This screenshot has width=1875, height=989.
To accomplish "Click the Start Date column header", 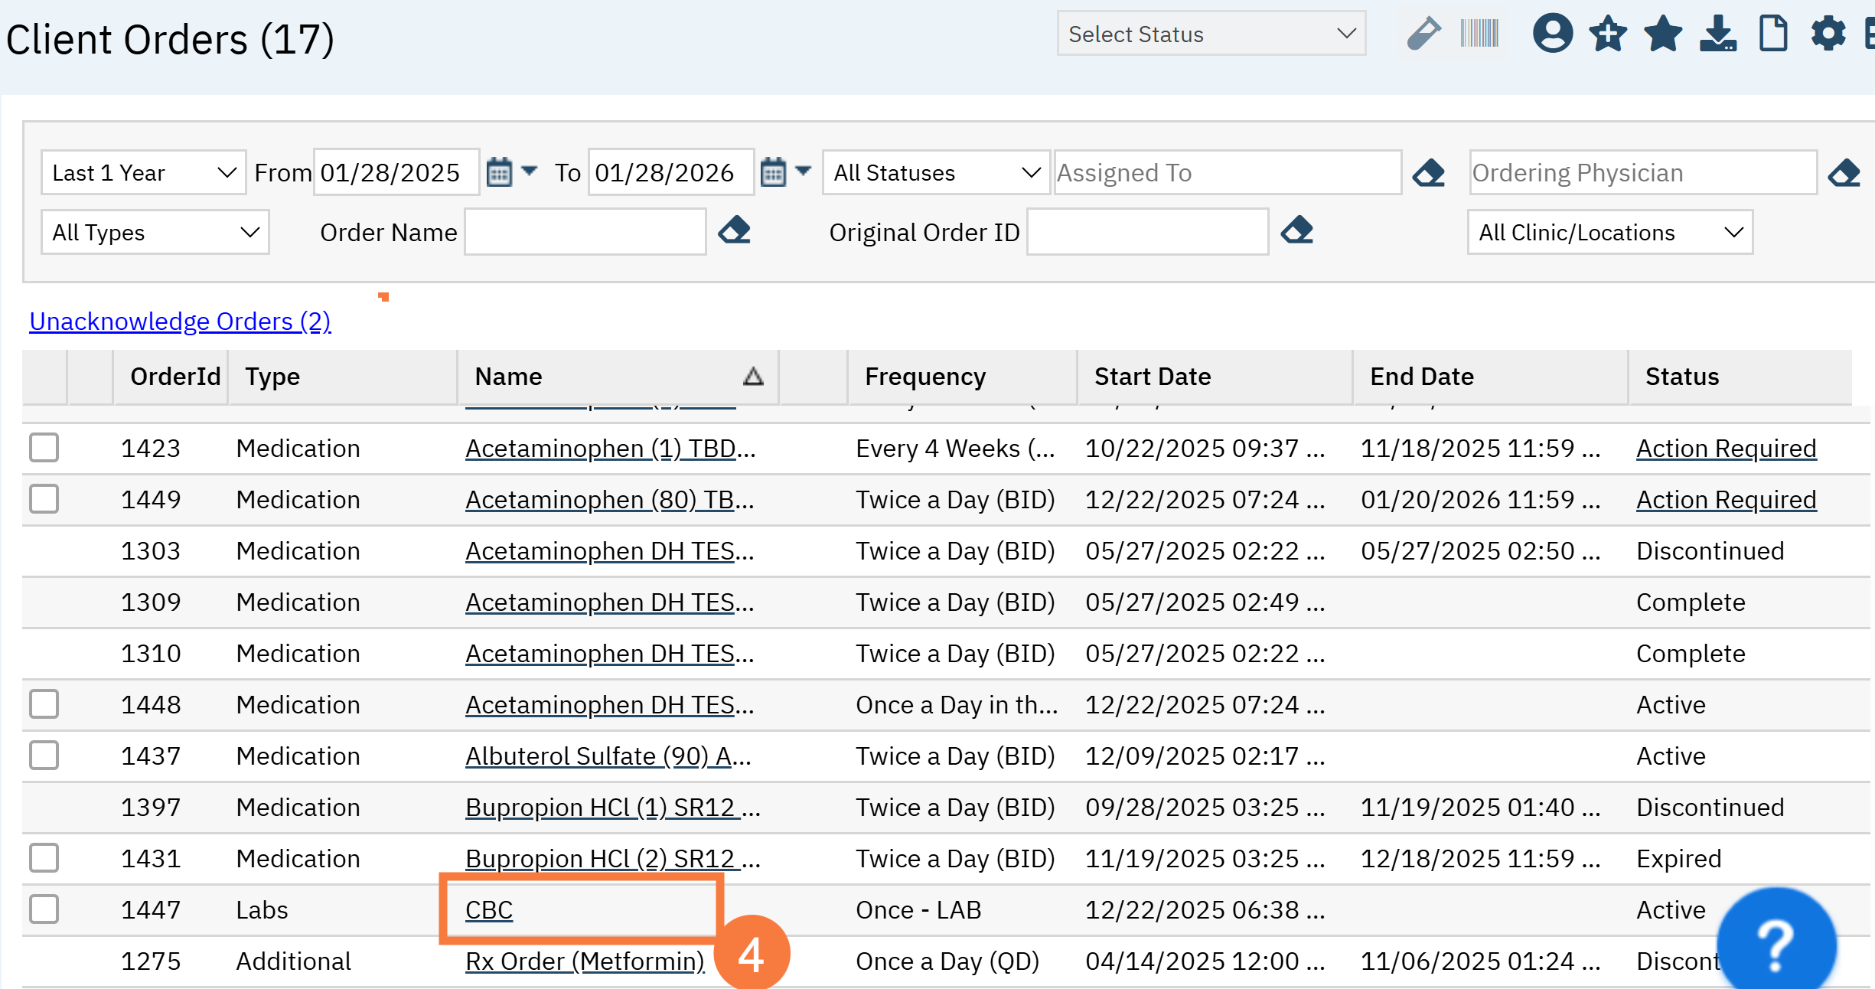I will pyautogui.click(x=1152, y=377).
